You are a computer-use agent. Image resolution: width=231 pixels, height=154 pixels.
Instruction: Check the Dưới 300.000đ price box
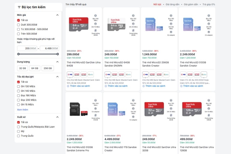pos(18,25)
